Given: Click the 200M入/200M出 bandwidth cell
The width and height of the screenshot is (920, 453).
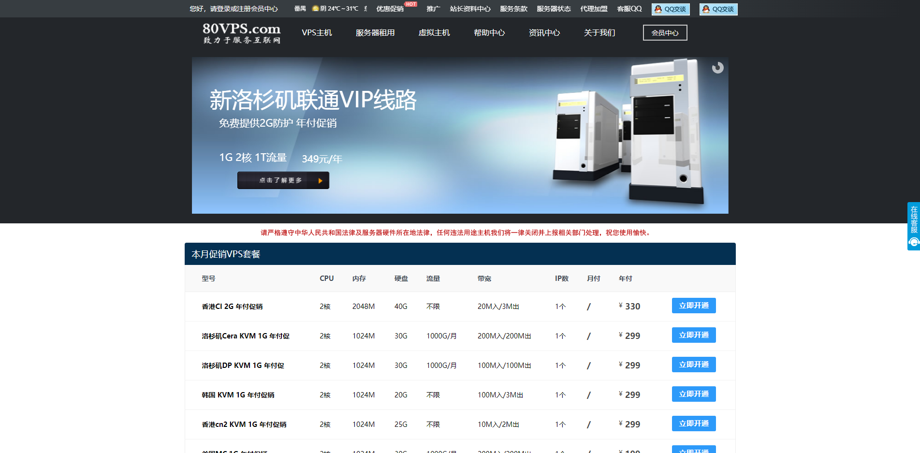Looking at the screenshot, I should pyautogui.click(x=504, y=336).
